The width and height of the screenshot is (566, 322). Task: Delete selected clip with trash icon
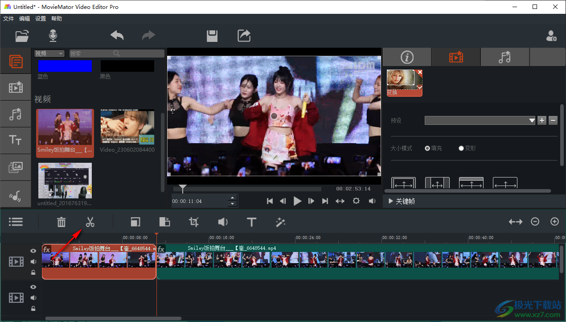[61, 222]
